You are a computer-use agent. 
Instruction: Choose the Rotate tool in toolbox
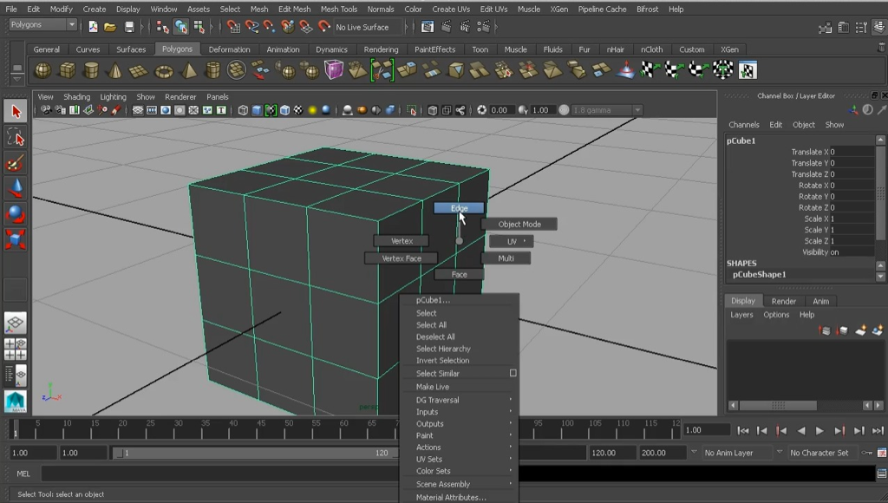[16, 213]
